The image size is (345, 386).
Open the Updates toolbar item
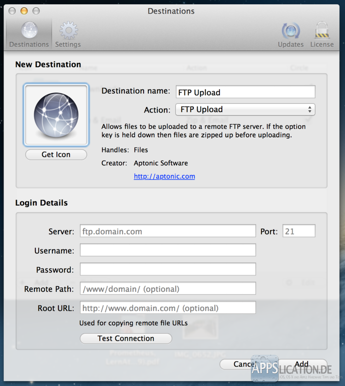(x=291, y=34)
